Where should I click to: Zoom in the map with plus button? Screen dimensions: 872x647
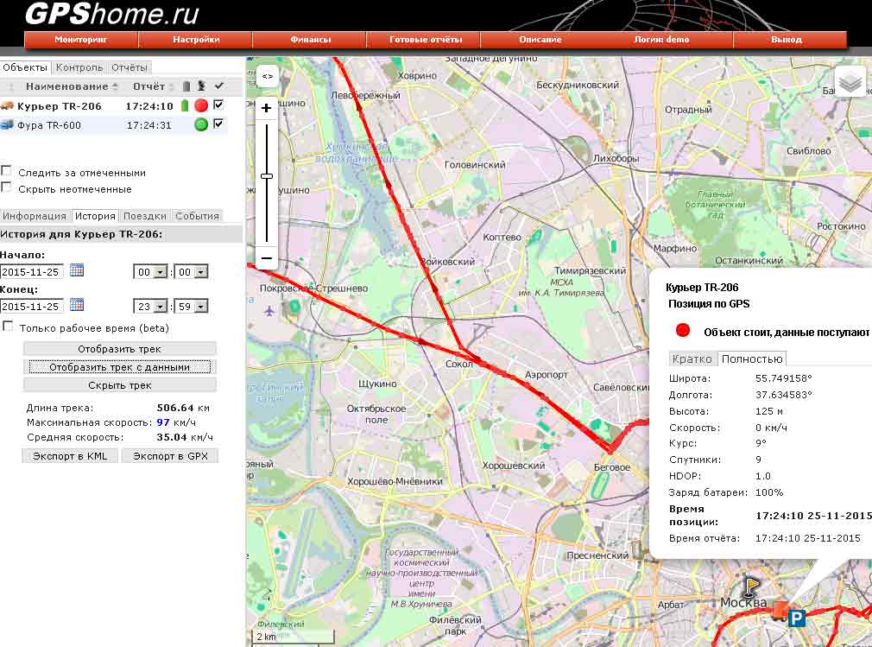click(x=267, y=109)
